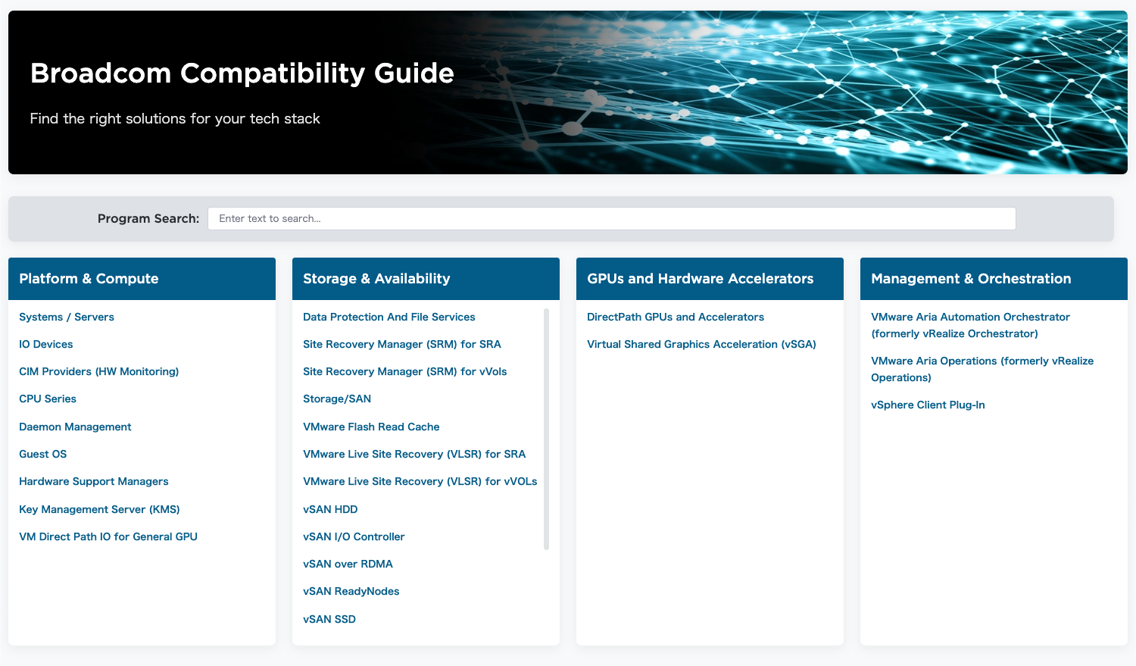1136x666 pixels.
Task: Open Virtual Shared Graphics Acceleration (vSGA)
Action: tap(701, 344)
